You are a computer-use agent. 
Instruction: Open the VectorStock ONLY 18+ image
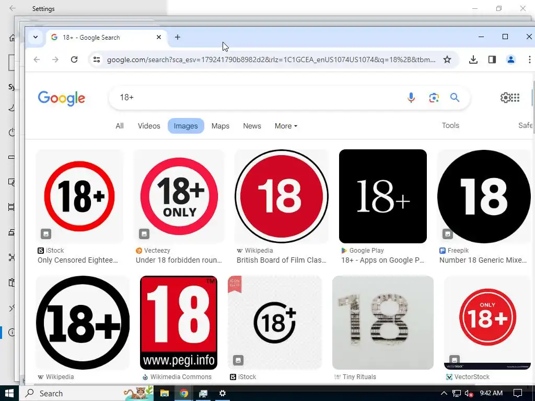(x=487, y=323)
